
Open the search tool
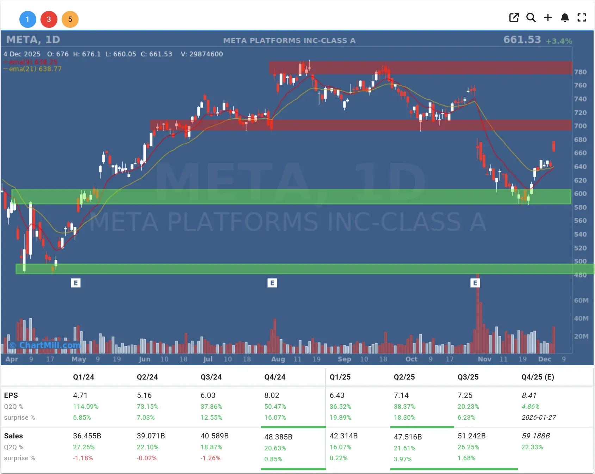pos(531,18)
